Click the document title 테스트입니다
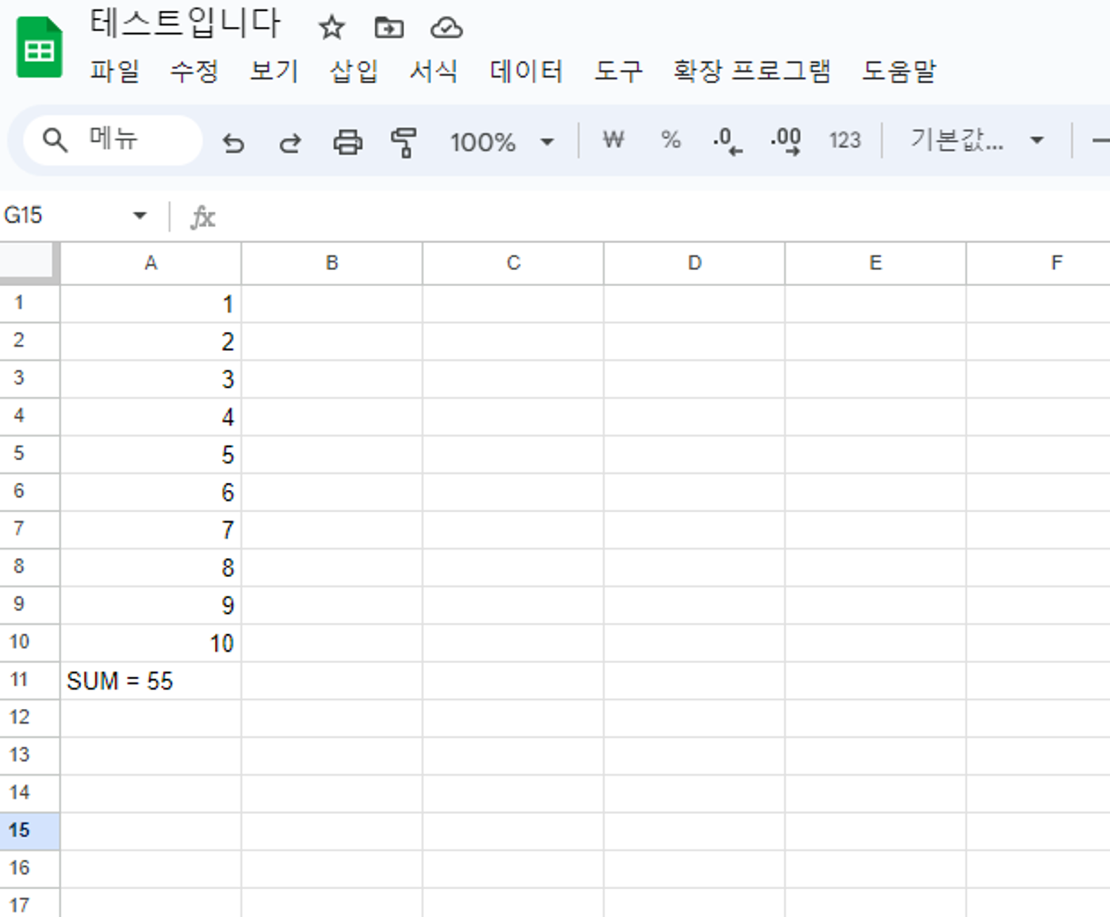Viewport: 1110px width, 917px height. [185, 24]
